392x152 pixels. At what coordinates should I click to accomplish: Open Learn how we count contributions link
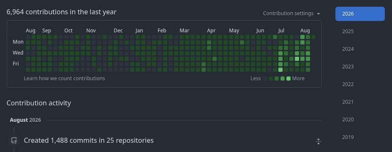[x=65, y=79]
